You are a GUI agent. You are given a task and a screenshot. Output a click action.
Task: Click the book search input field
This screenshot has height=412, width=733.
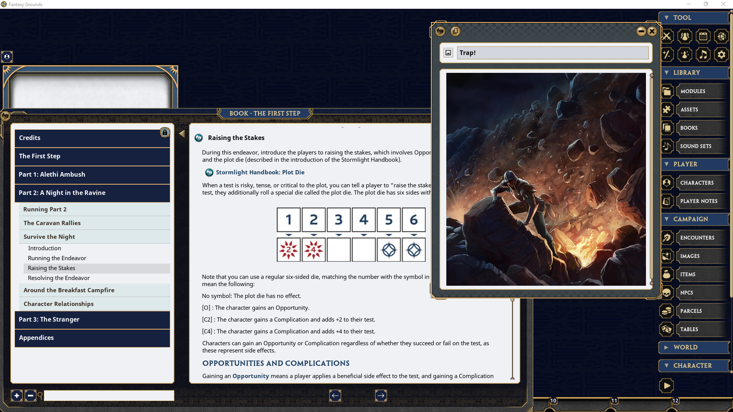click(x=108, y=395)
